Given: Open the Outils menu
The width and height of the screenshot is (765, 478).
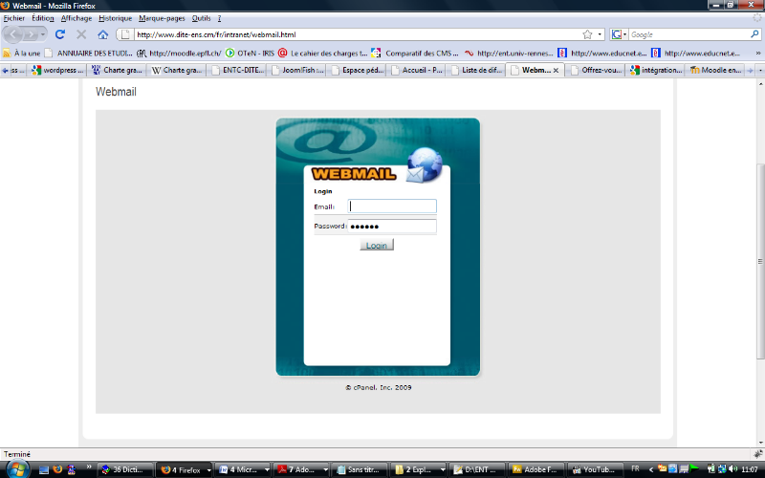Looking at the screenshot, I should (x=201, y=18).
